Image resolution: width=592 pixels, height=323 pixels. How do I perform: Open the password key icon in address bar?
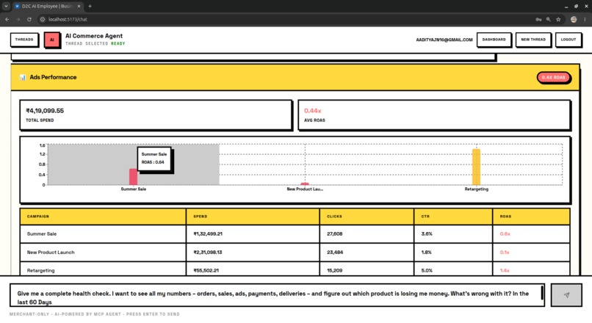538,19
